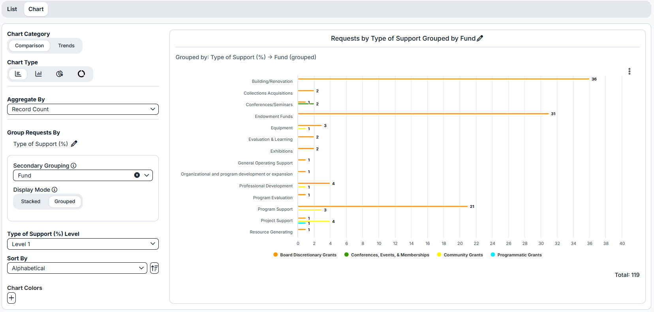Toggle the sort direction icon
This screenshot has height=312, width=654.
pos(154,268)
